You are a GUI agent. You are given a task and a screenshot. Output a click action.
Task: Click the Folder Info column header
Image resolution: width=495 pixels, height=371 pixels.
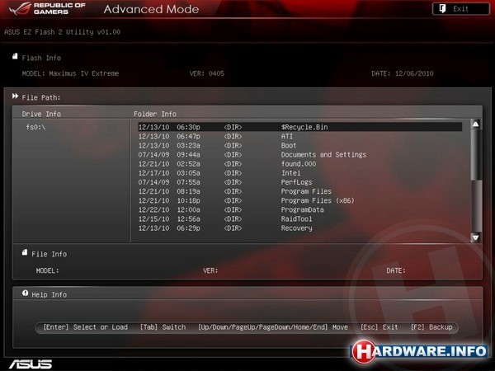(155, 114)
